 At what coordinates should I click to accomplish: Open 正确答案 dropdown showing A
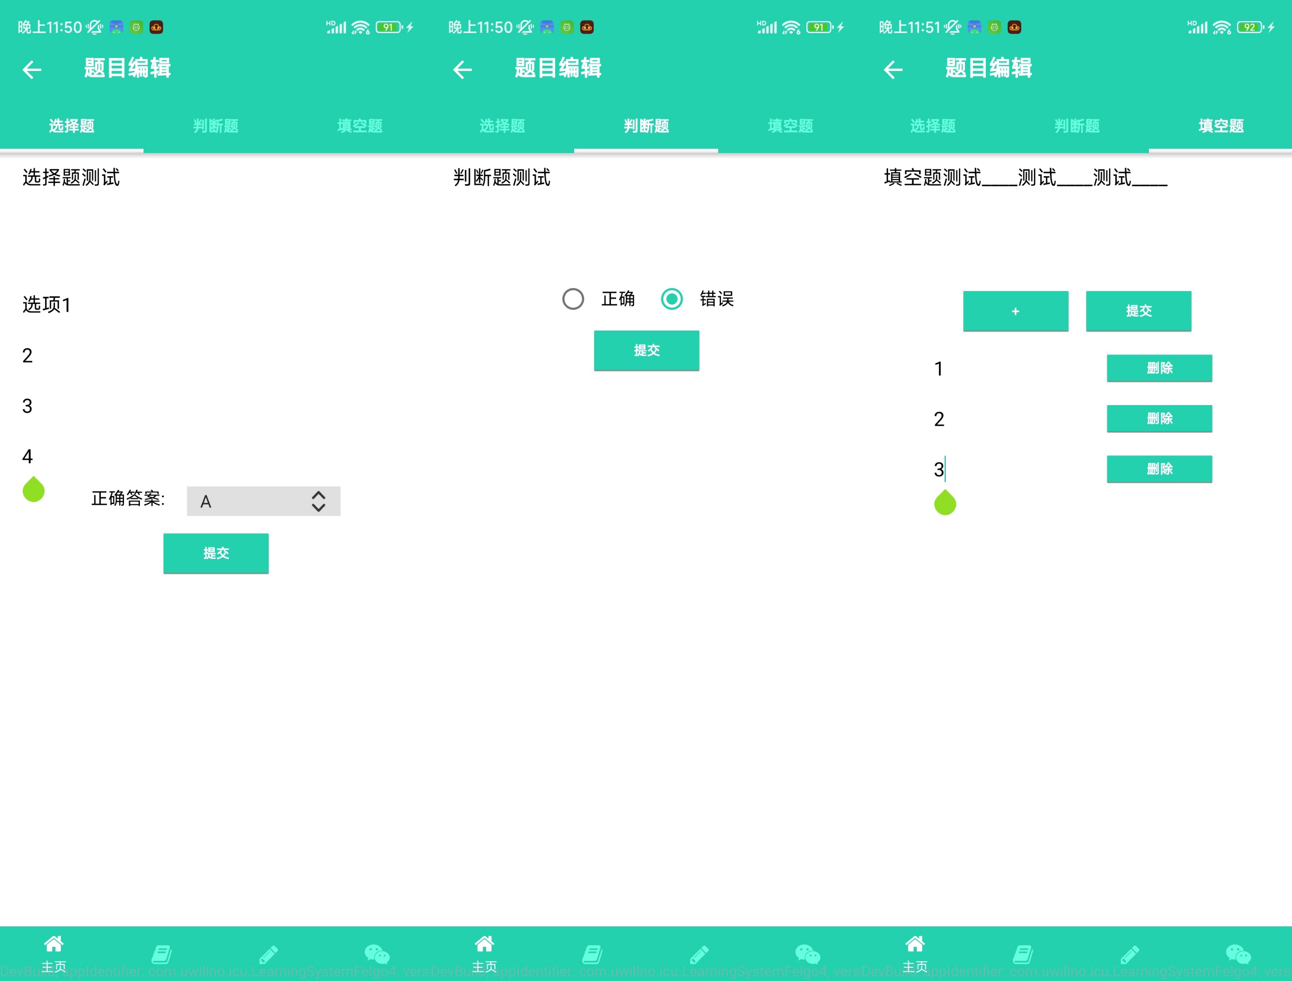(x=251, y=501)
